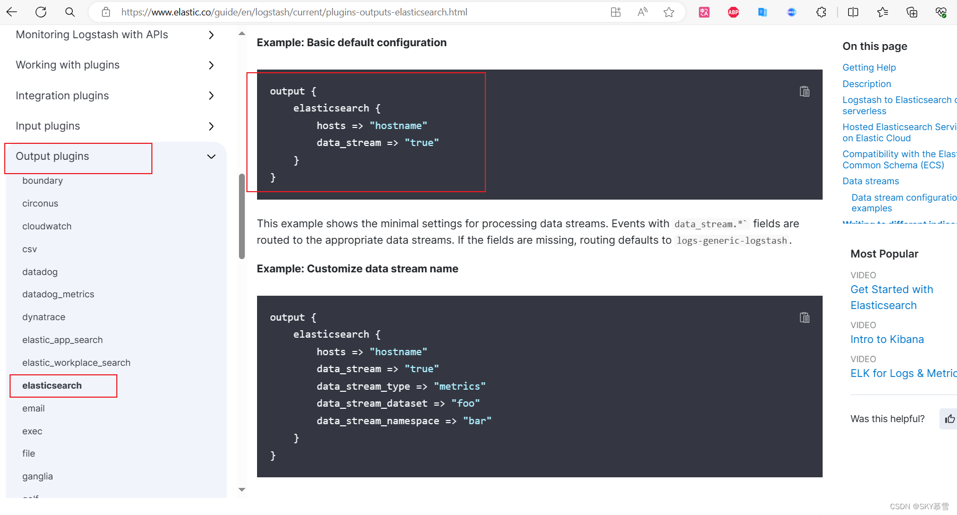957x515 pixels.
Task: Open Favorites list icon
Action: coord(883,12)
